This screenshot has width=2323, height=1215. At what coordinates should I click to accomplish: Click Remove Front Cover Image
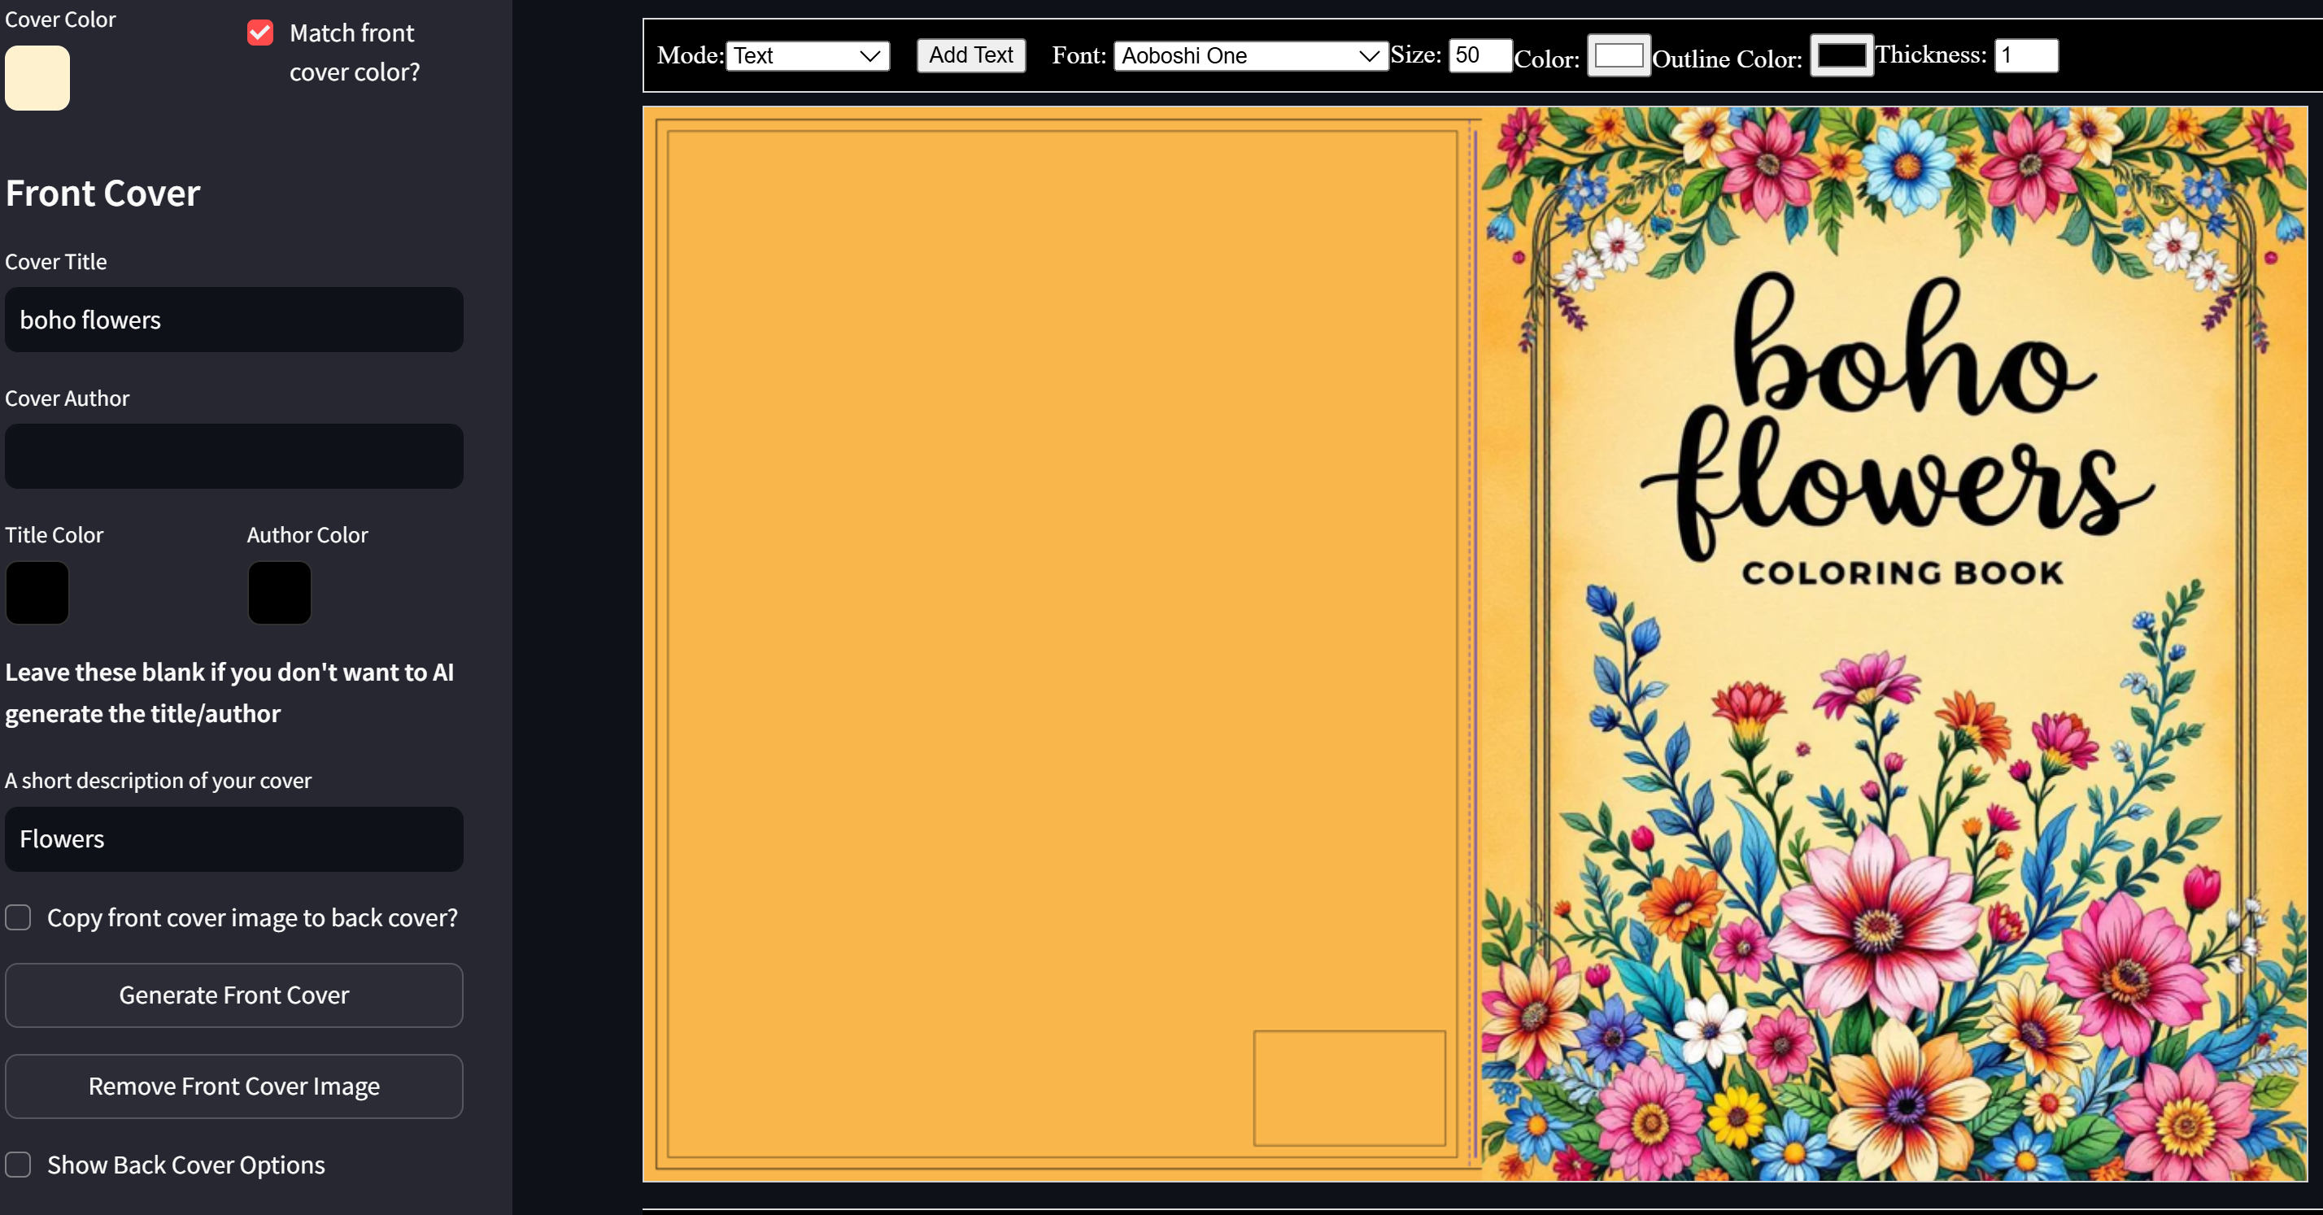click(233, 1087)
